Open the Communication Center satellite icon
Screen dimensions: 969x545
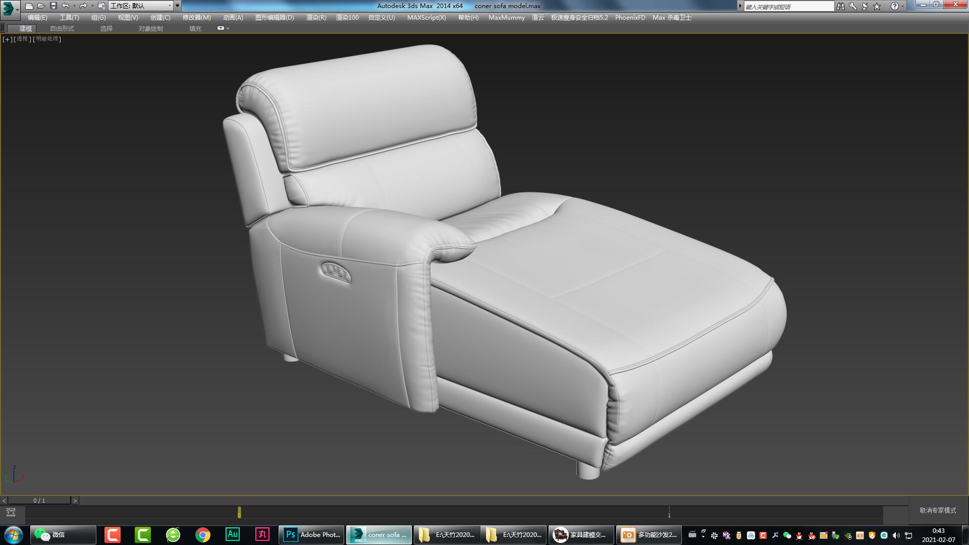click(865, 6)
